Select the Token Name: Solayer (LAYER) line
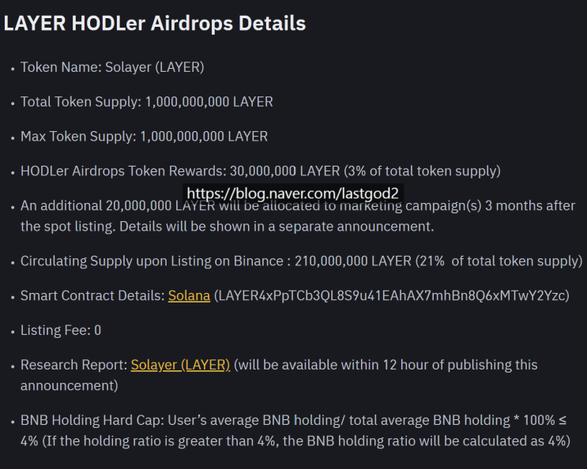The height and width of the screenshot is (469, 587). tap(112, 67)
